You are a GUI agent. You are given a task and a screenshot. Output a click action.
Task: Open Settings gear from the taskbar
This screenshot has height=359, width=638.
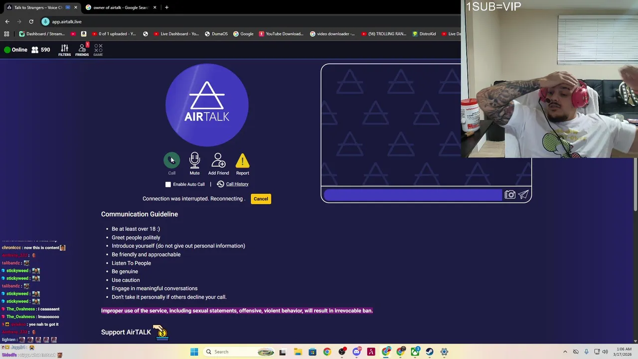tap(444, 352)
